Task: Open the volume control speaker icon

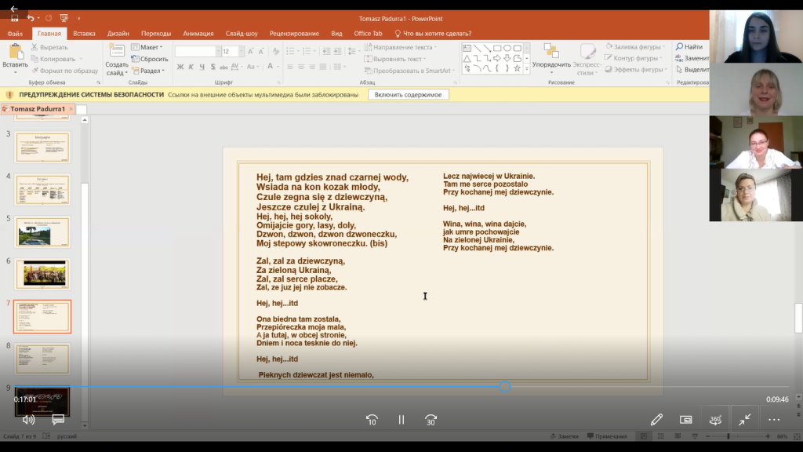Action: [28, 420]
